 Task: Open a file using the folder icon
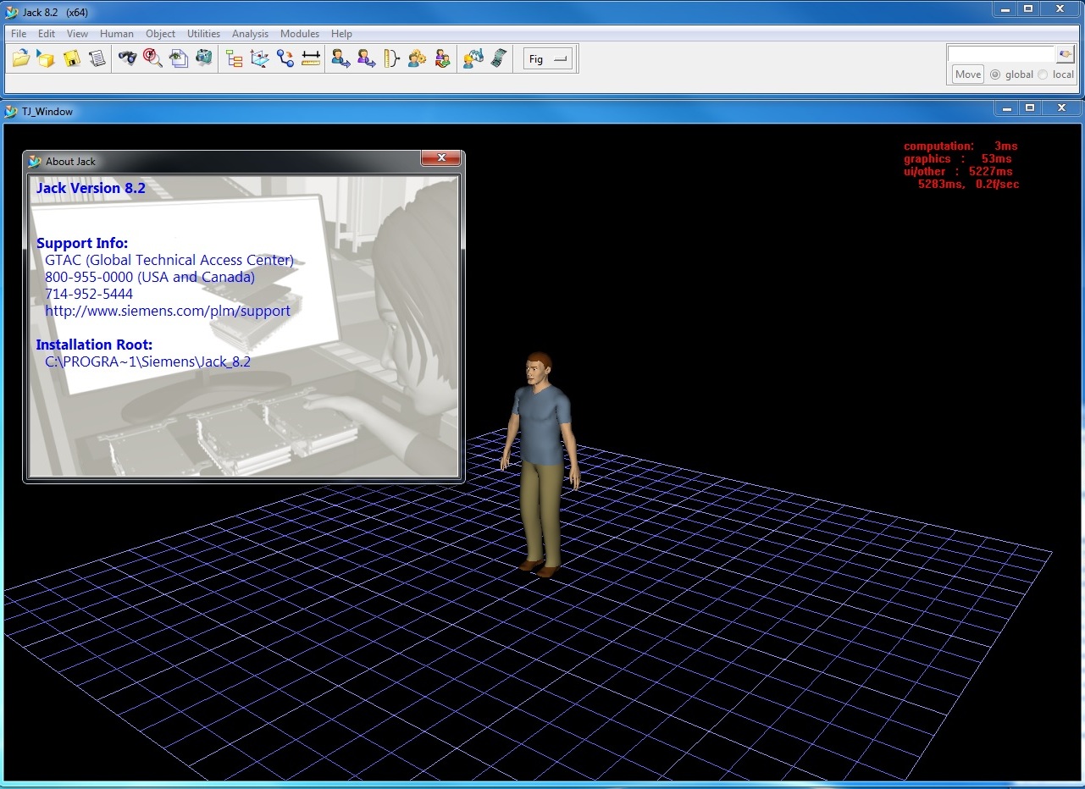click(21, 58)
